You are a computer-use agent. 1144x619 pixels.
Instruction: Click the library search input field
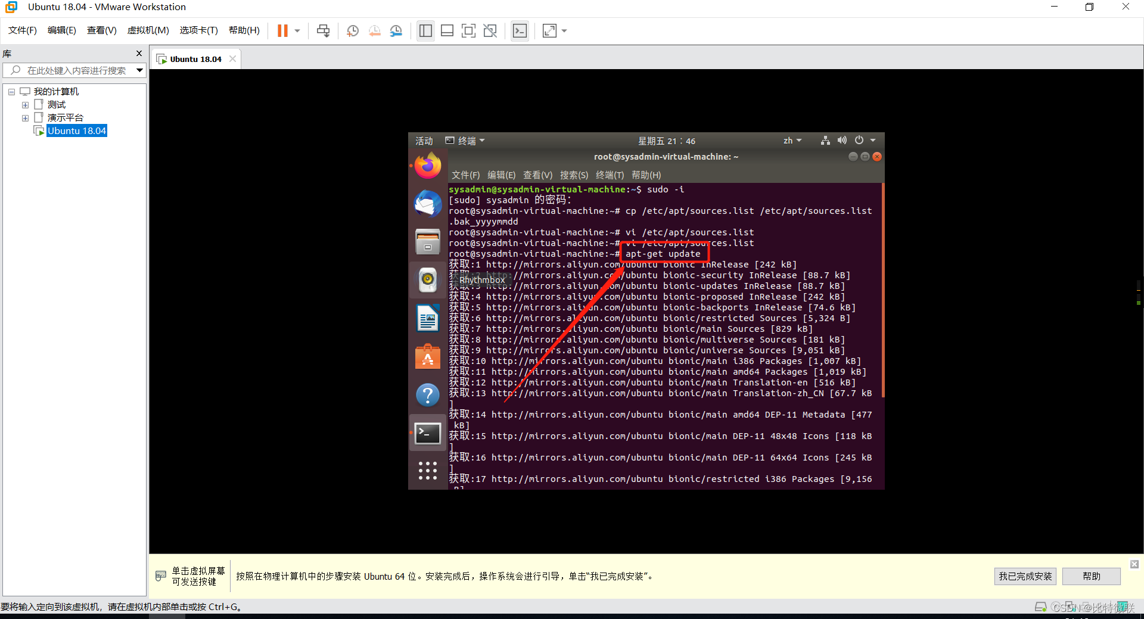coord(71,70)
